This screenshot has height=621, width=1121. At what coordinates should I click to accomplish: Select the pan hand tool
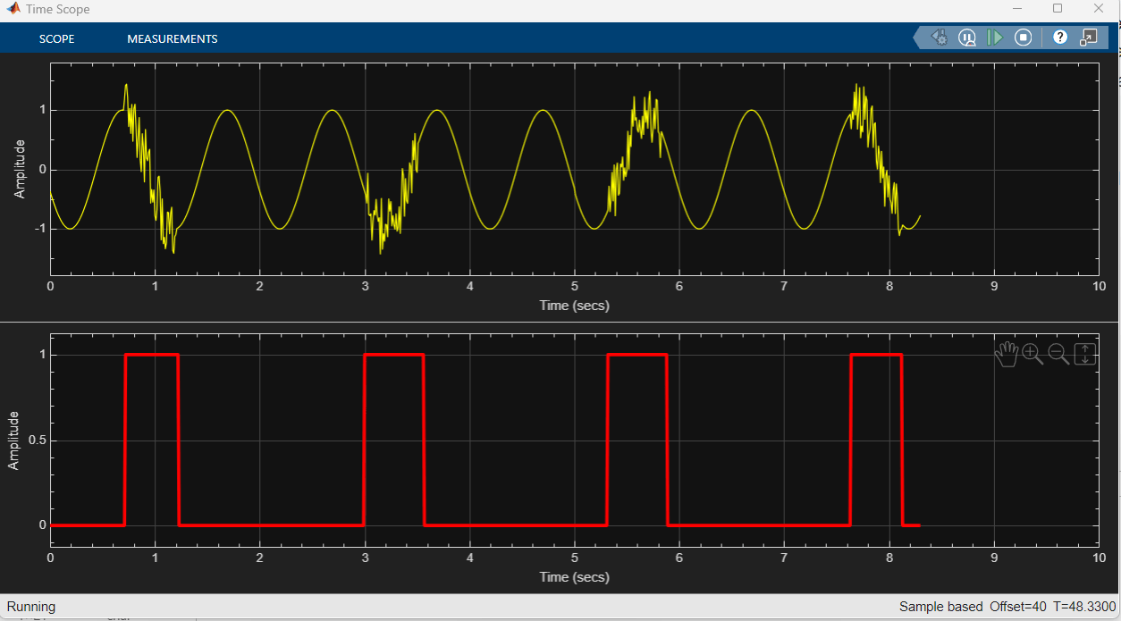click(x=1007, y=354)
